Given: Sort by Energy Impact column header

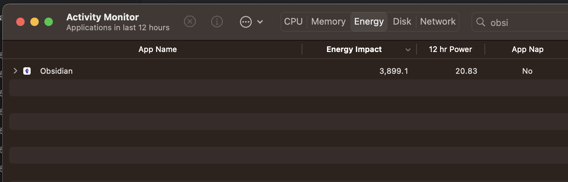Looking at the screenshot, I should [x=354, y=50].
